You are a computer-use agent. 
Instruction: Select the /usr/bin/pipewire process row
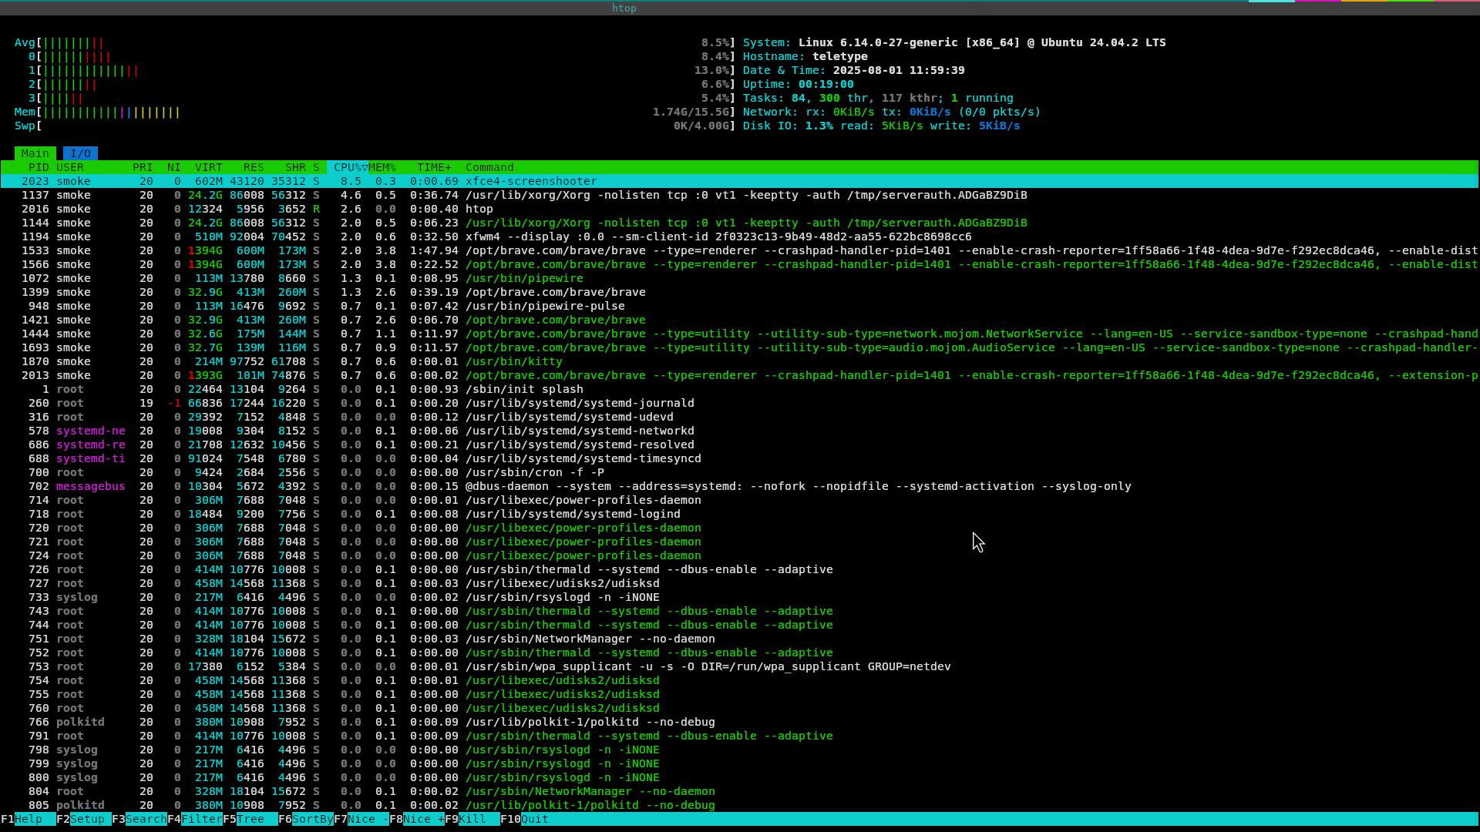pyautogui.click(x=740, y=278)
